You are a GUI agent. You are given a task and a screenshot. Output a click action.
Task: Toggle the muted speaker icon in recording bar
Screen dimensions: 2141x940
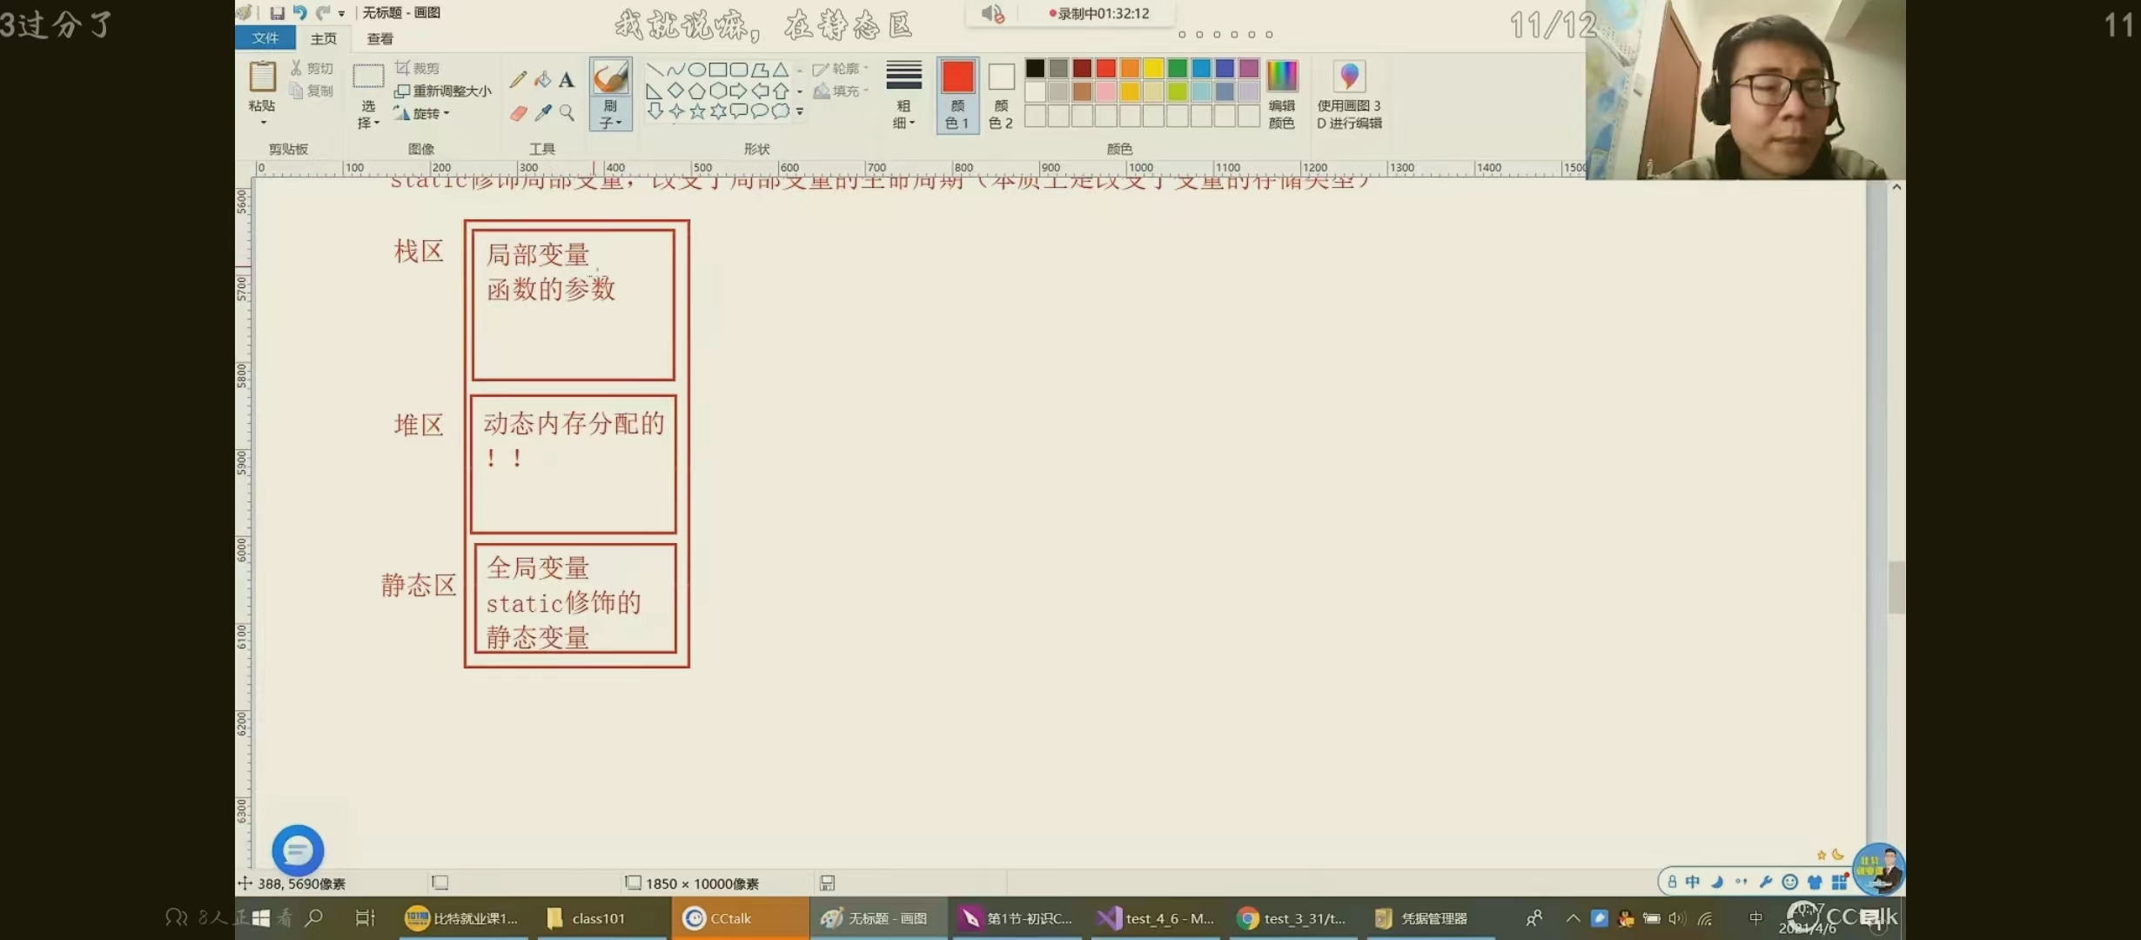point(992,14)
